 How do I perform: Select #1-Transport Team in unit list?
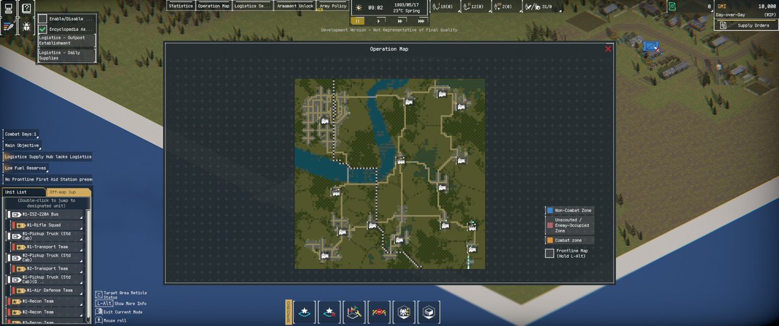click(47, 247)
